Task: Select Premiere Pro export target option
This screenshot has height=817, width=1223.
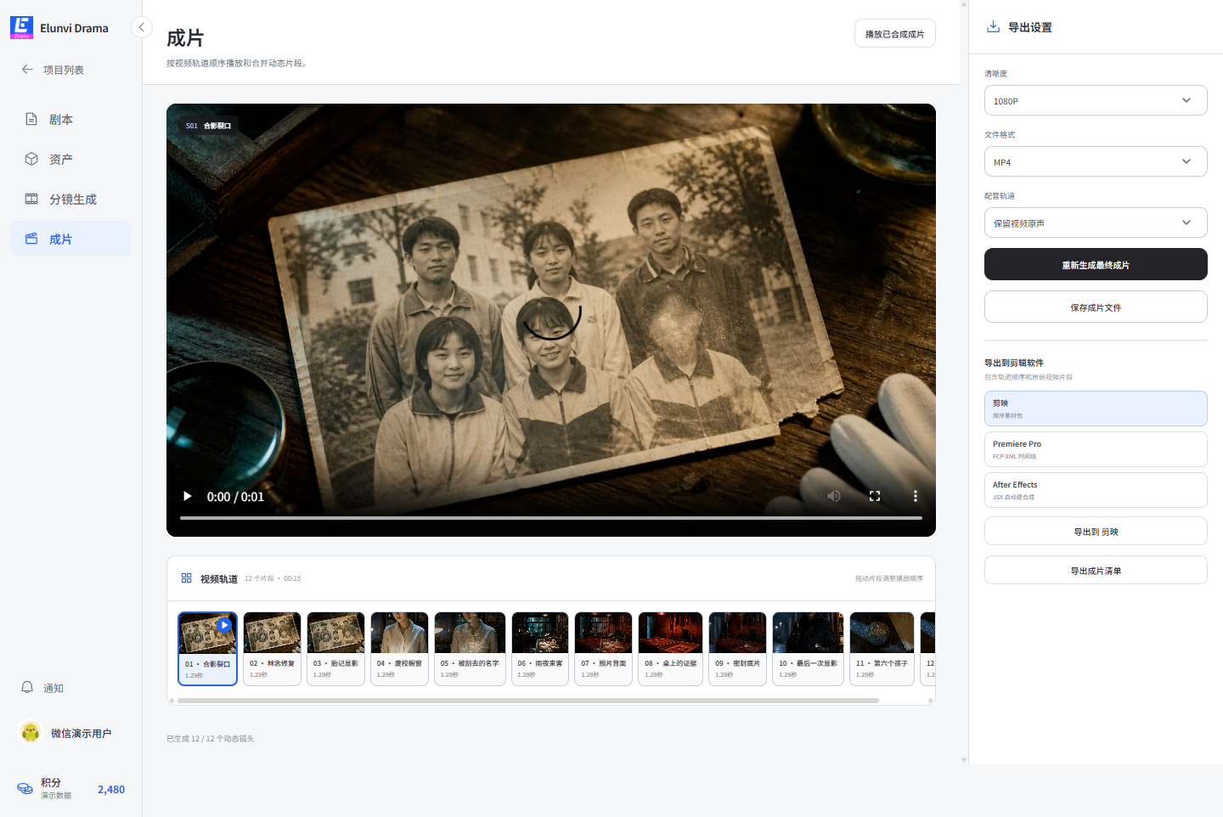Action: pyautogui.click(x=1096, y=449)
